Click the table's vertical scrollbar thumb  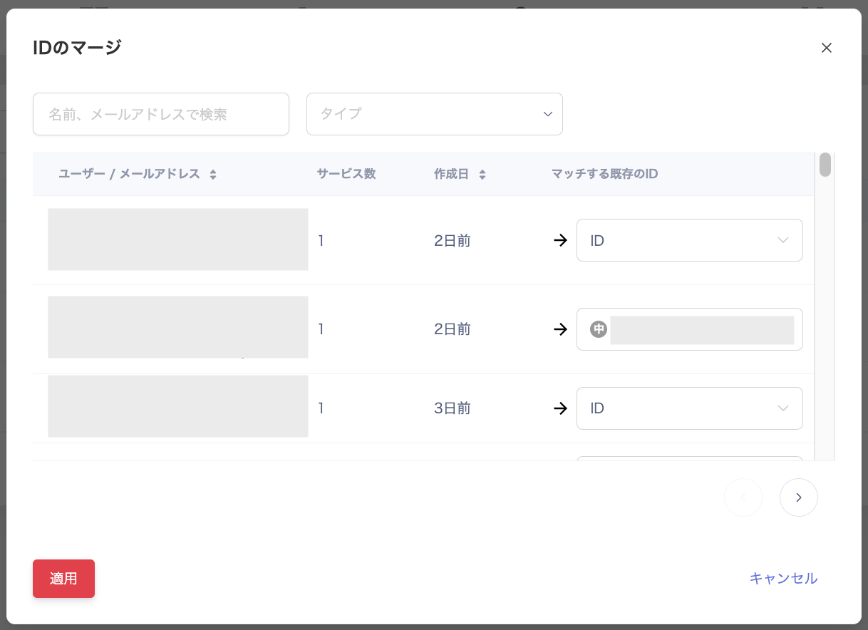[x=825, y=165]
